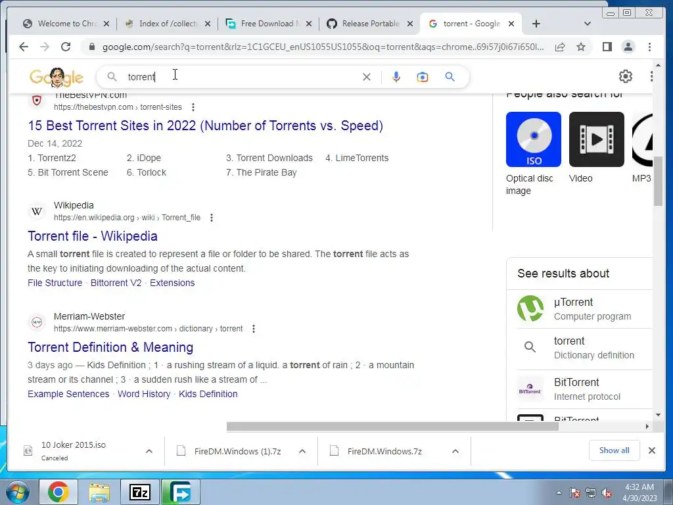Screen dimensions: 673x505
Task: Open the Torrent file - Wikipedia result
Action: (92, 236)
